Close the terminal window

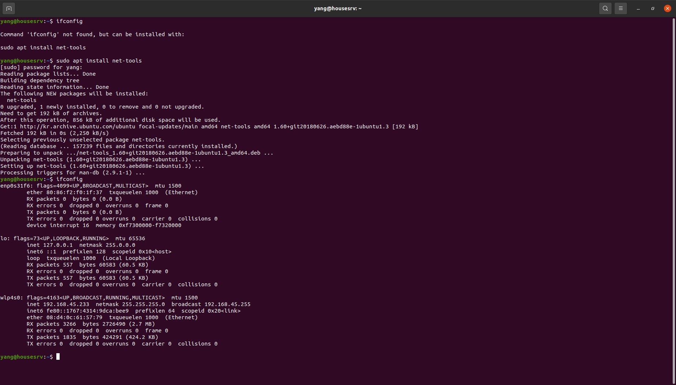[668, 8]
